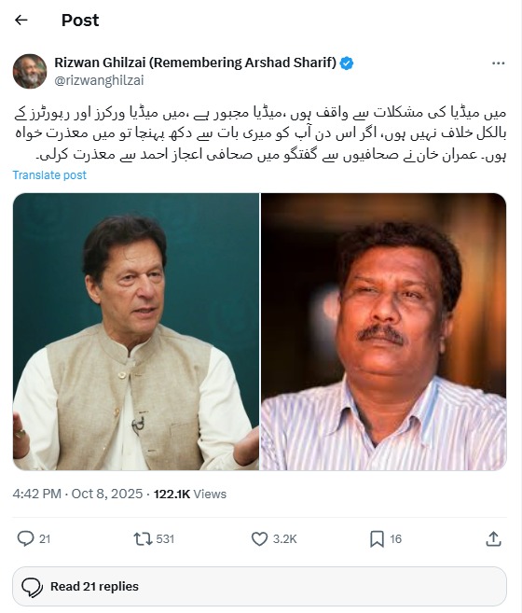Click the Translate post link
The width and height of the screenshot is (522, 613).
tap(49, 174)
